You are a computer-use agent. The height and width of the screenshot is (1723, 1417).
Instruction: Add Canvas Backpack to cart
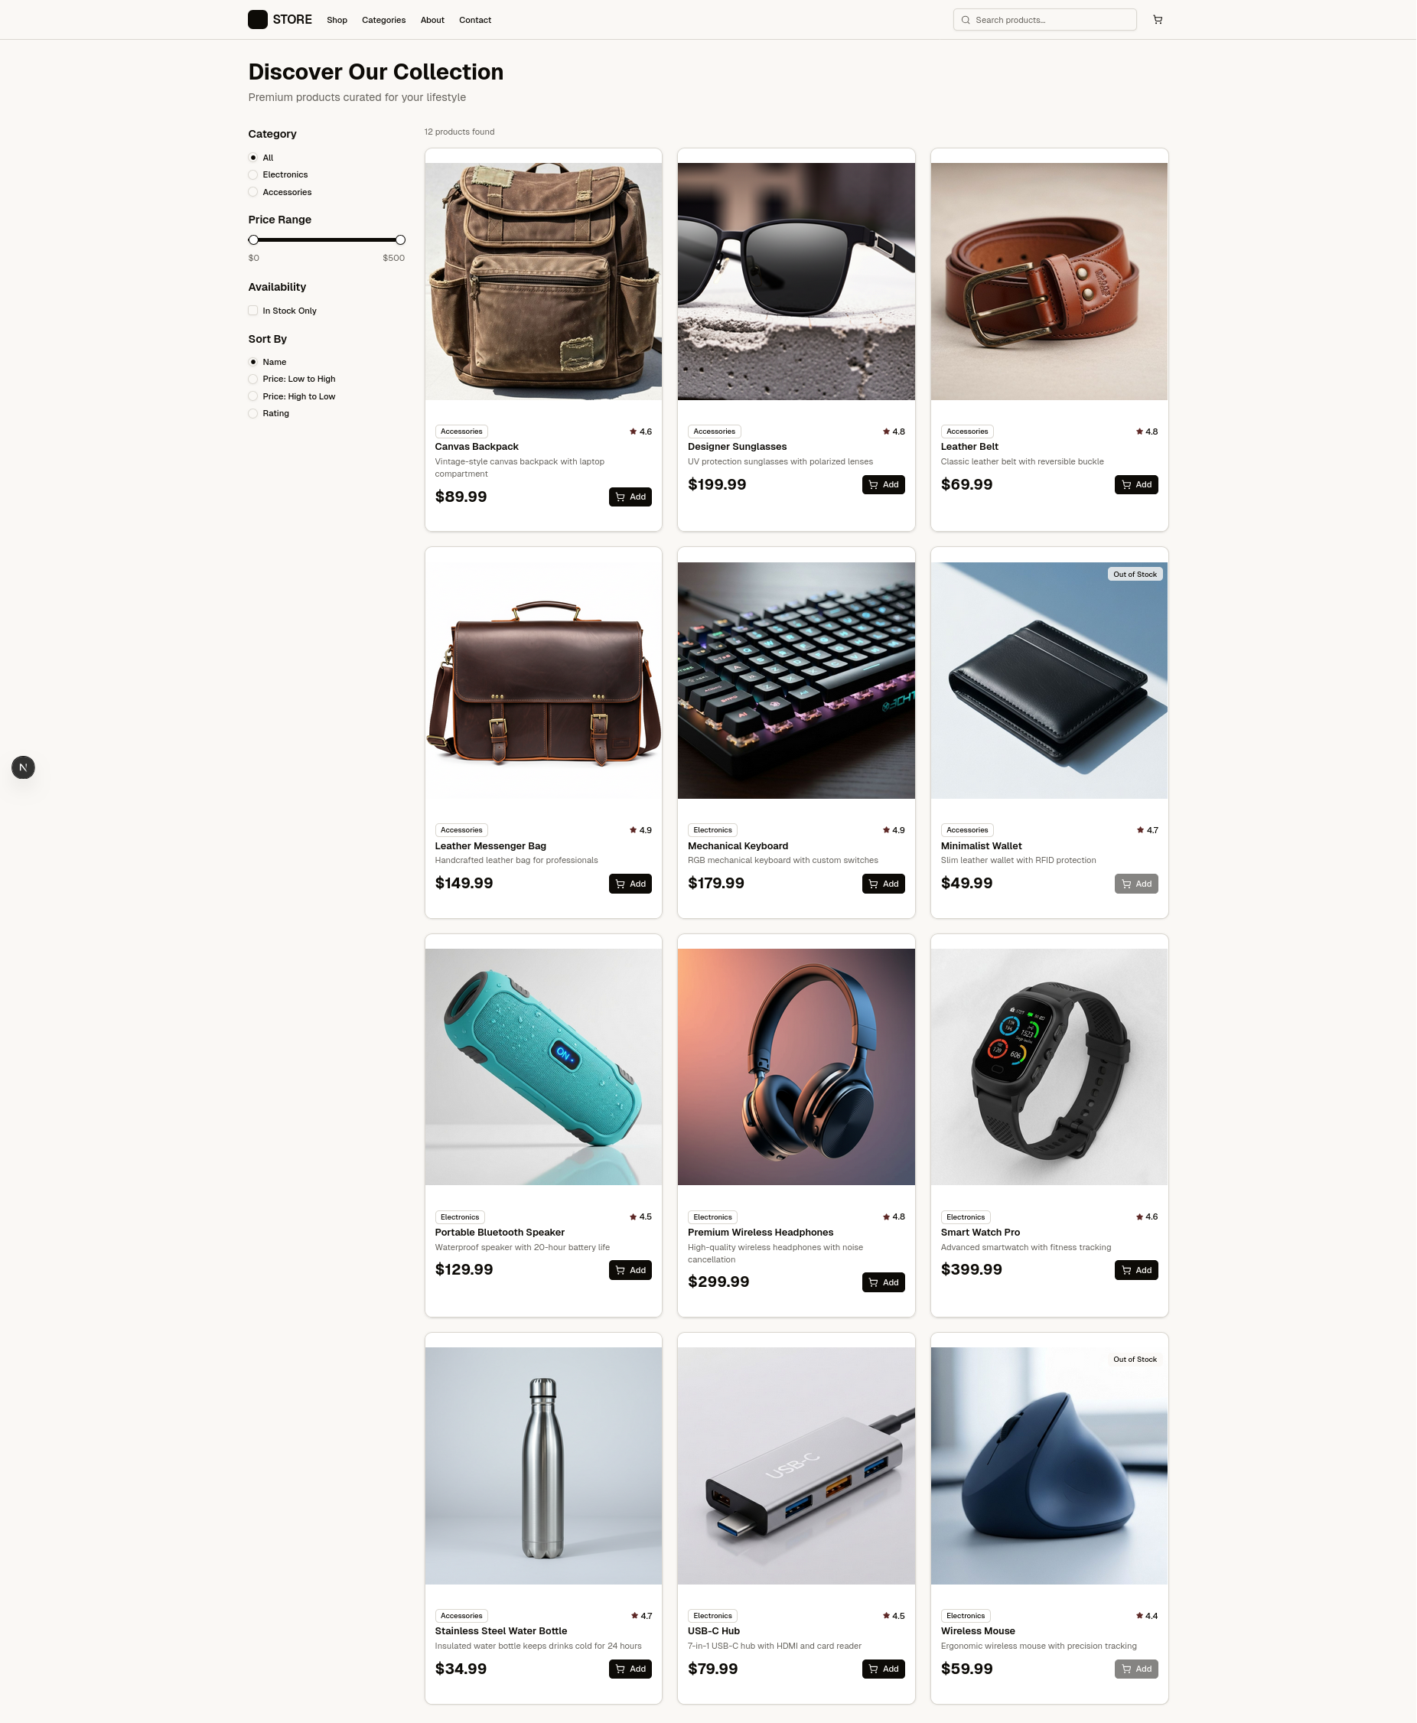(x=630, y=497)
